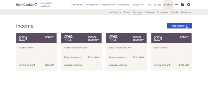Go to the Expenses sub-tab

[162, 12]
